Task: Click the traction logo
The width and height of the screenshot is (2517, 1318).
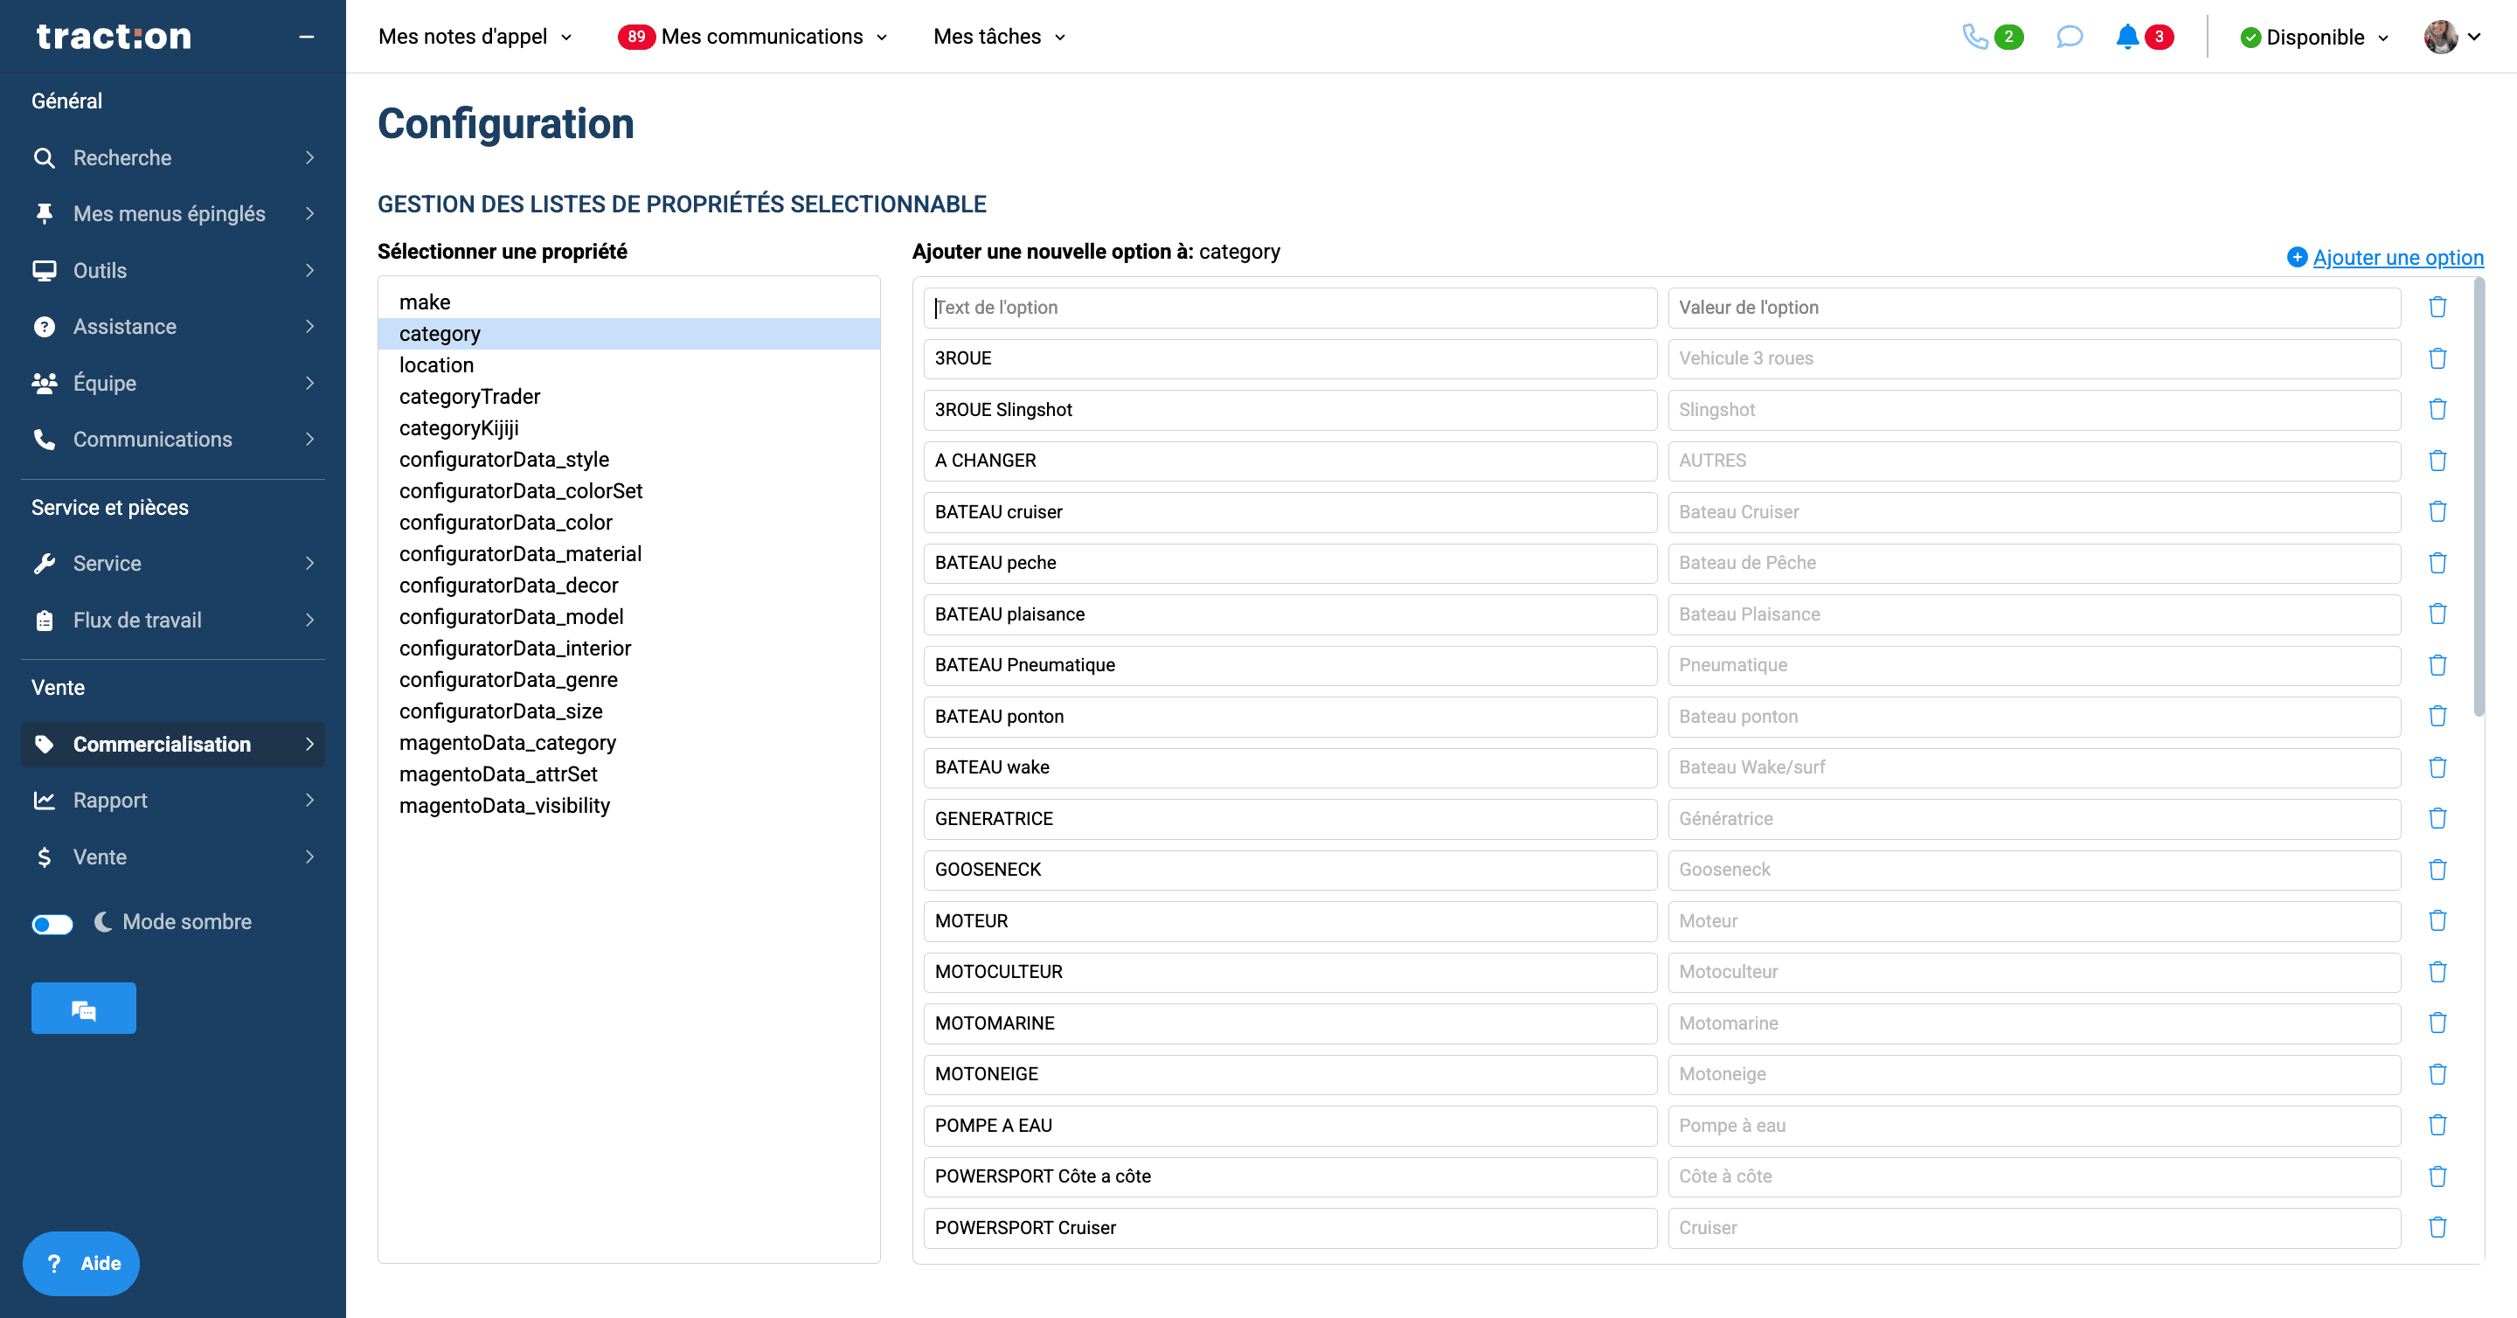Action: pyautogui.click(x=114, y=36)
